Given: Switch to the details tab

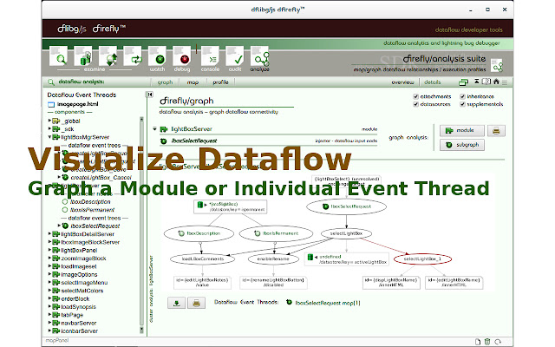Looking at the screenshot, I should [x=433, y=82].
